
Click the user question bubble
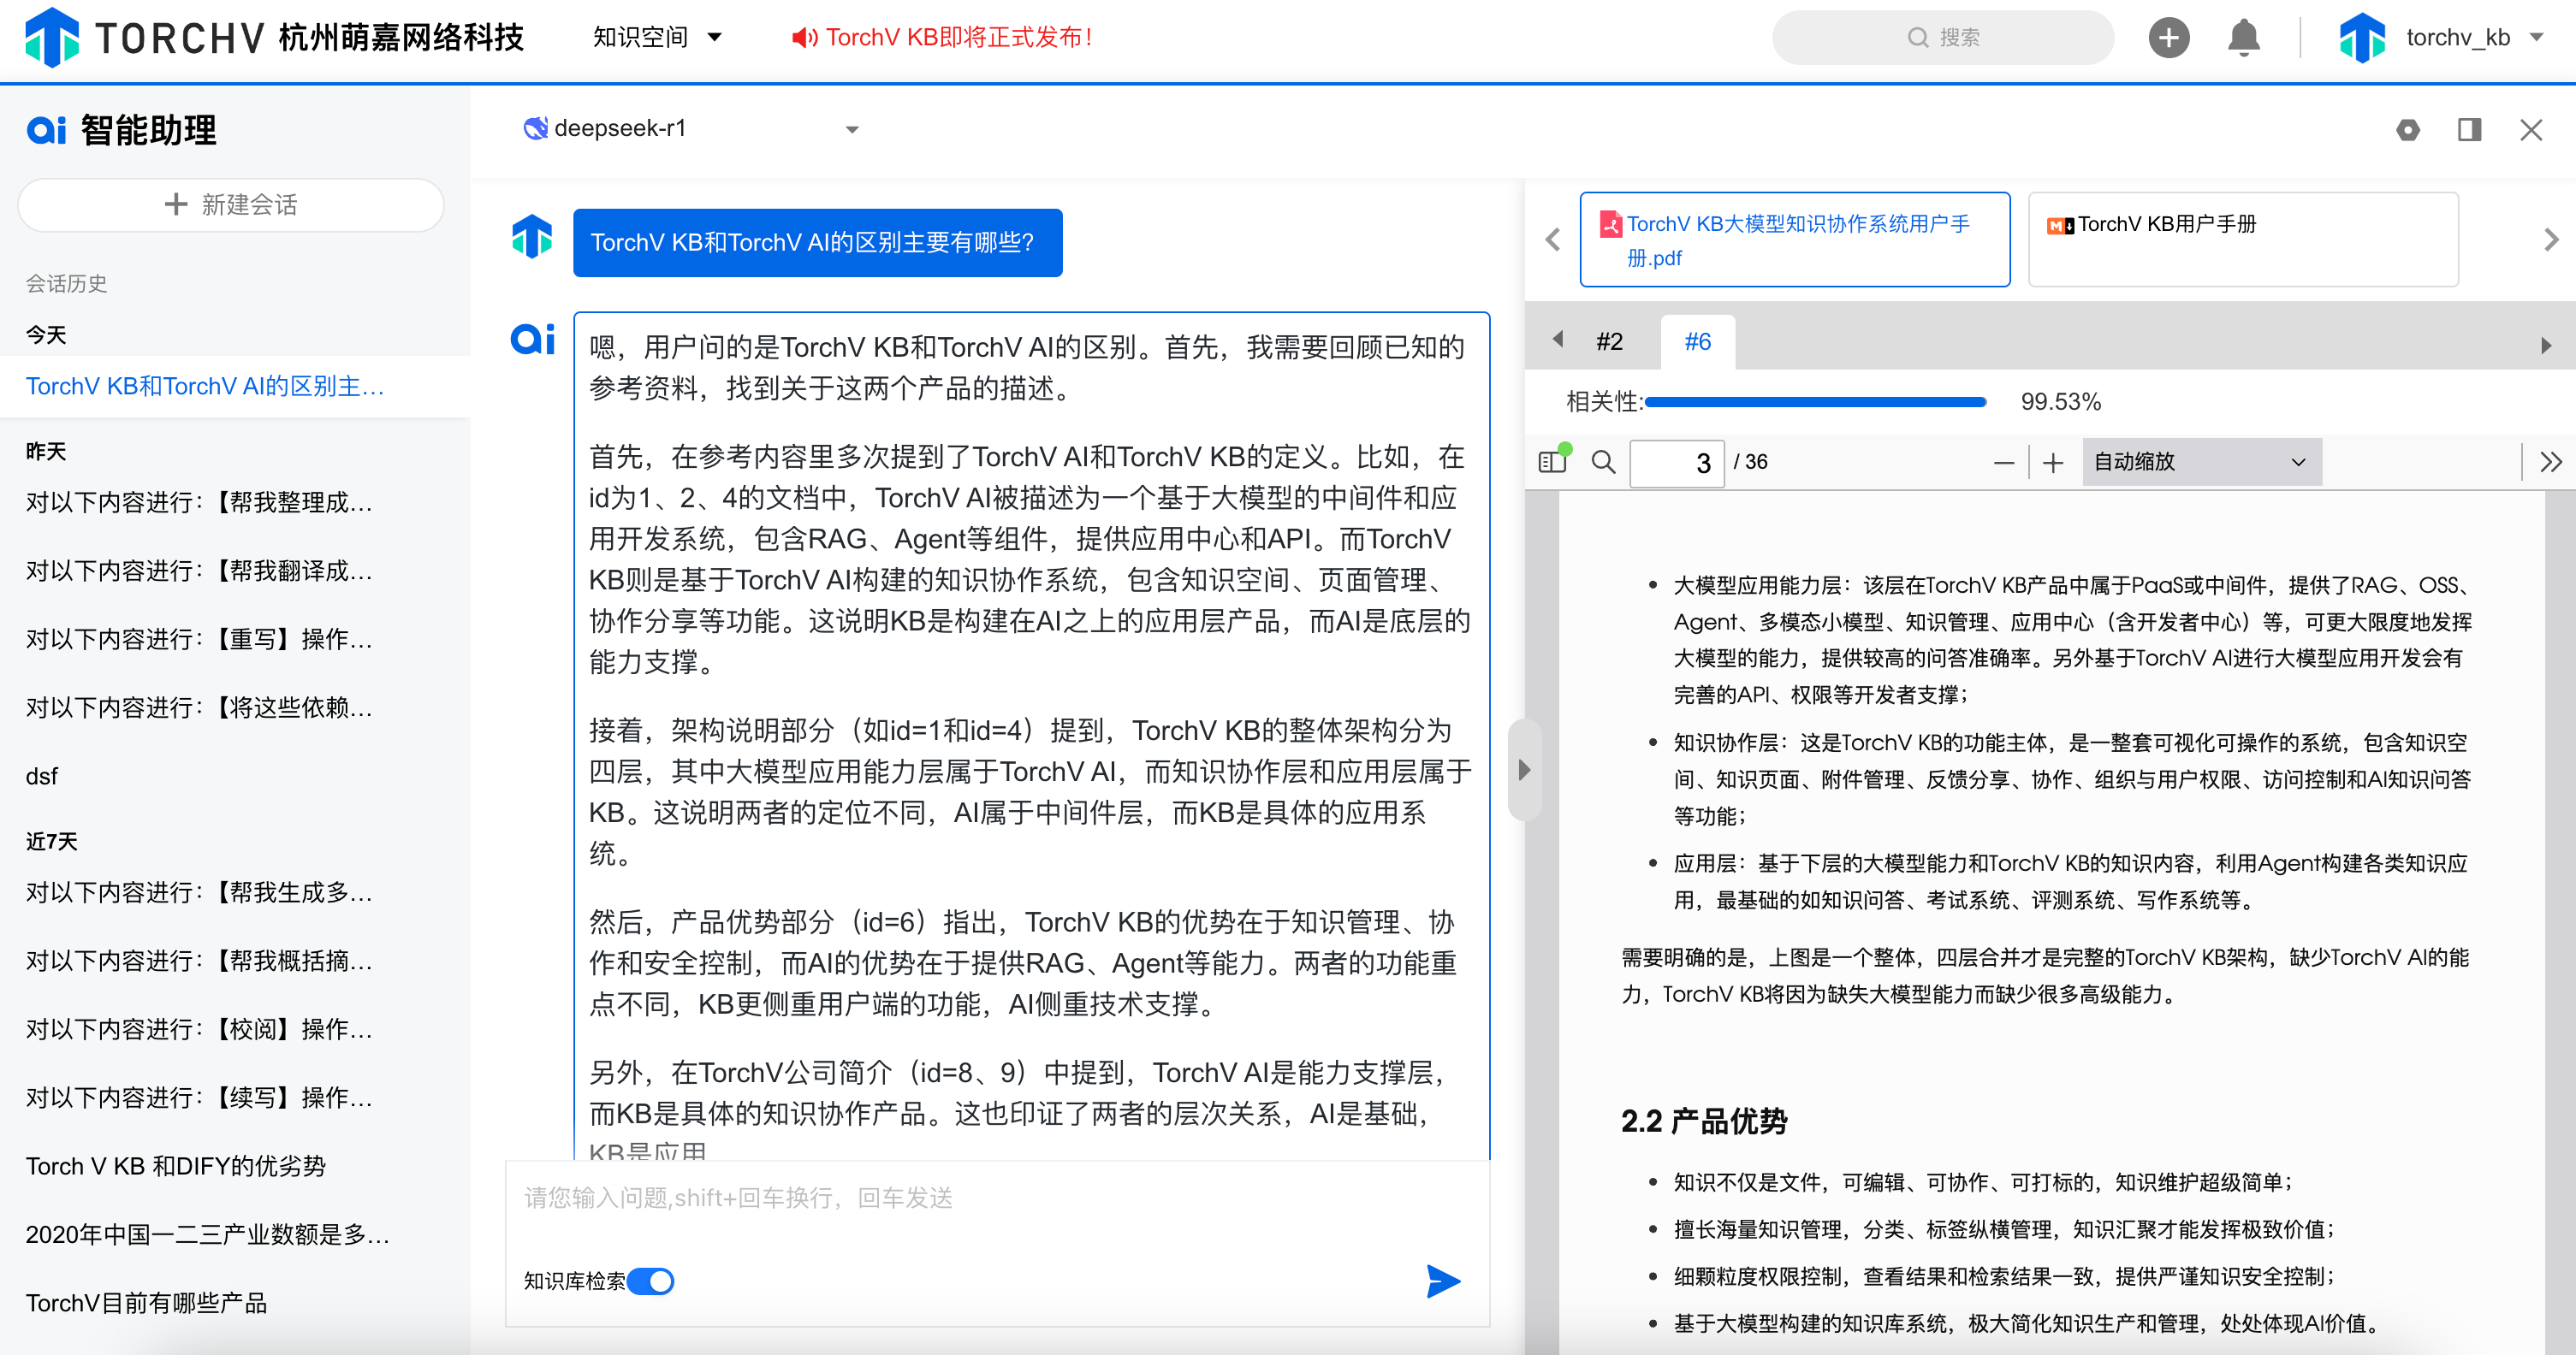pos(817,242)
